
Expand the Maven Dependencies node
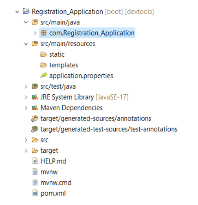26,108
